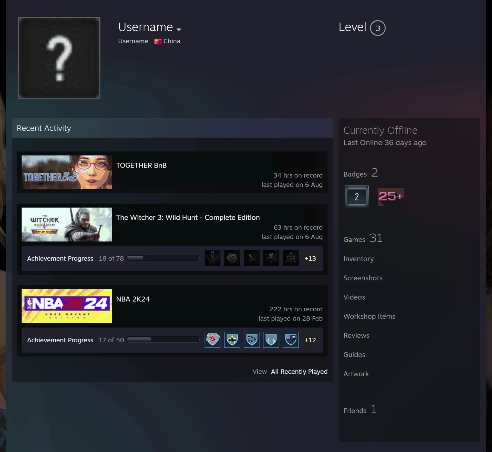Click NBA 2K24 star shield achievement

[232, 340]
